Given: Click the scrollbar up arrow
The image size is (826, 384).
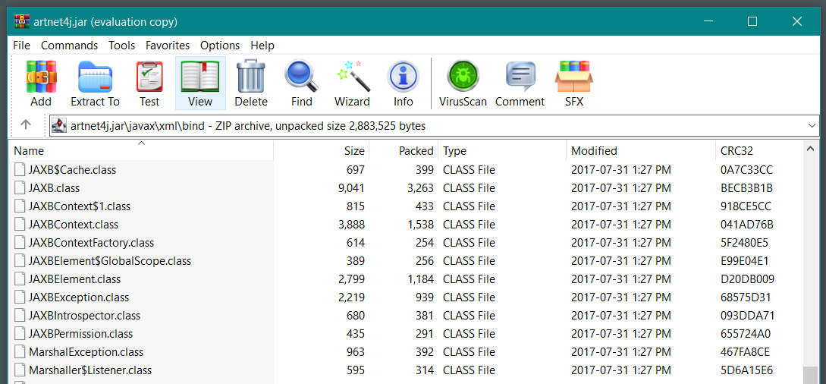Looking at the screenshot, I should coord(810,150).
